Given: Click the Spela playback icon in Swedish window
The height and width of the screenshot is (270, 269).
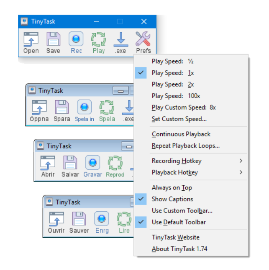Looking at the screenshot, I should pyautogui.click(x=107, y=107).
